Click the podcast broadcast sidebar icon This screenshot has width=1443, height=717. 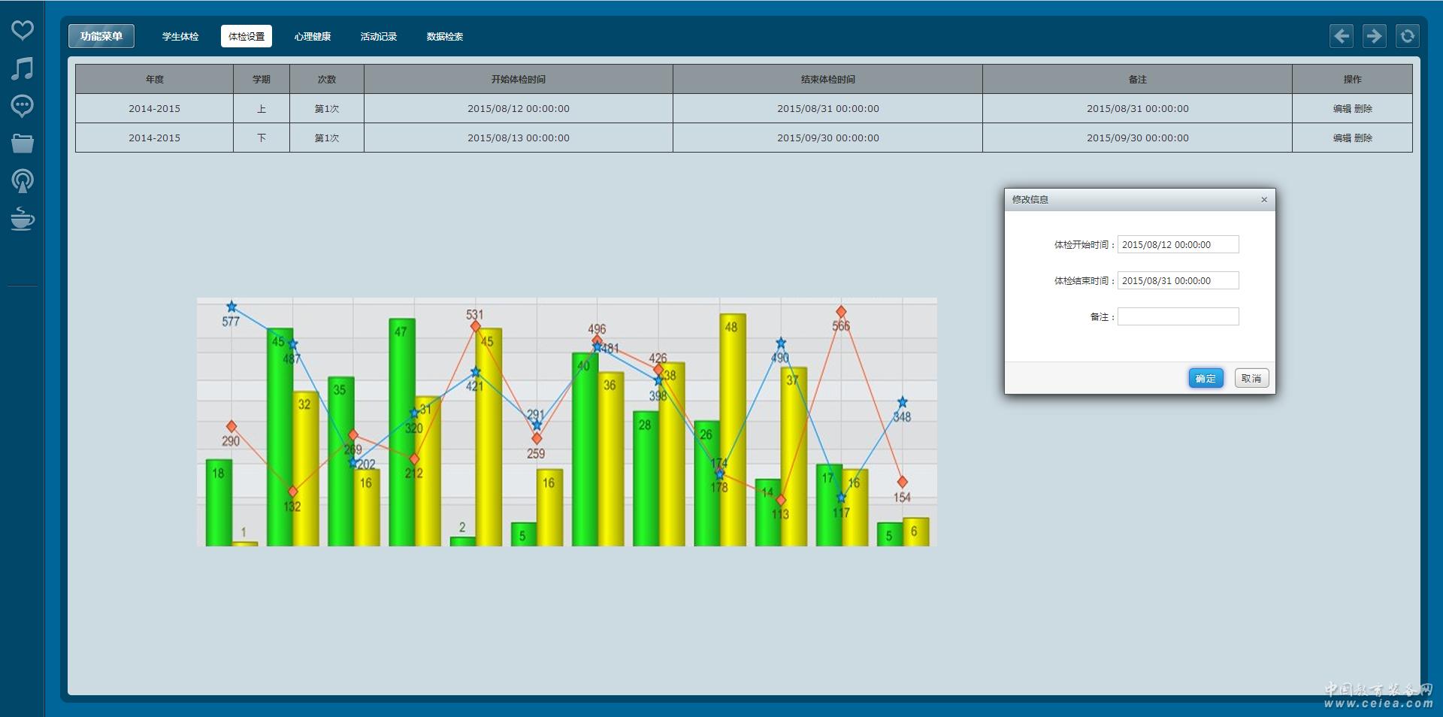point(23,181)
